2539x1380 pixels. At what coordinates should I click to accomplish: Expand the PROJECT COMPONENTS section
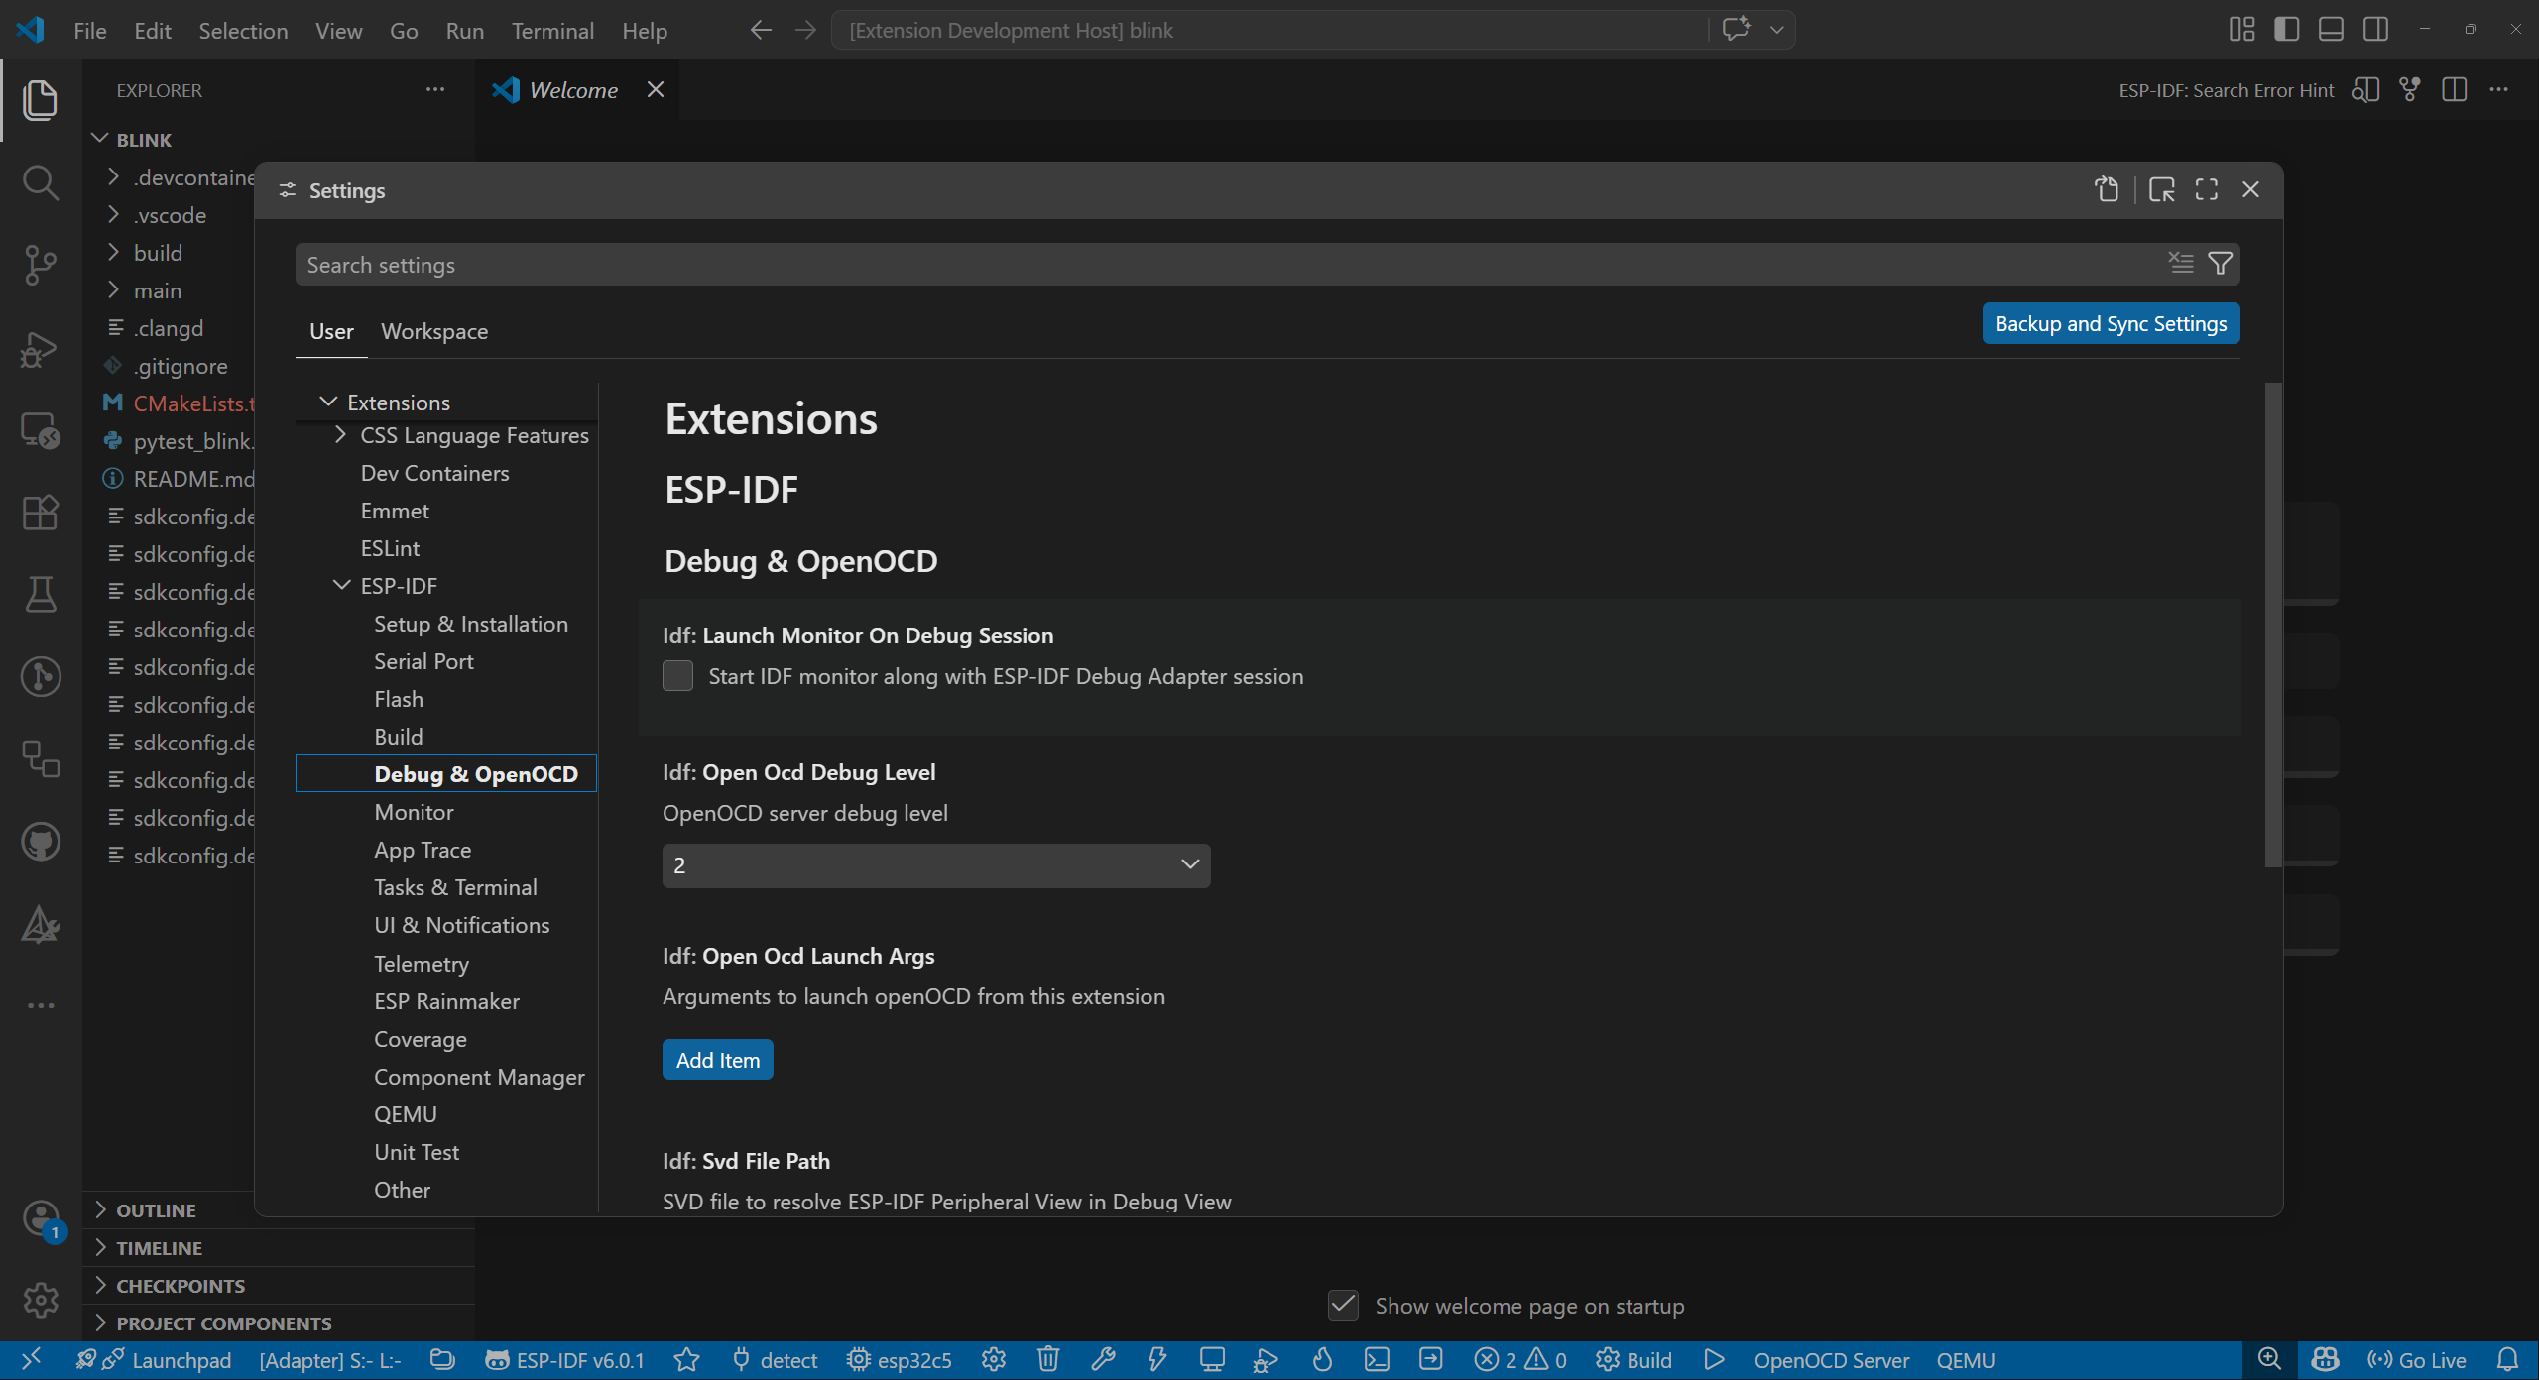(x=224, y=1323)
